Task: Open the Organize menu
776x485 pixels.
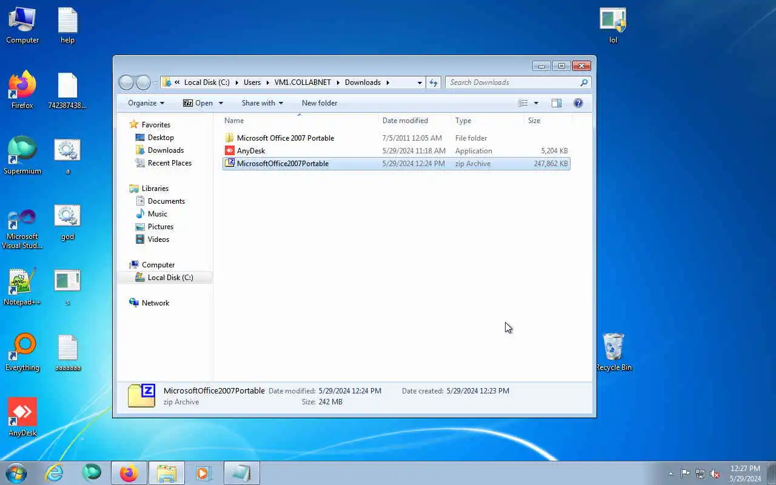Action: click(146, 103)
